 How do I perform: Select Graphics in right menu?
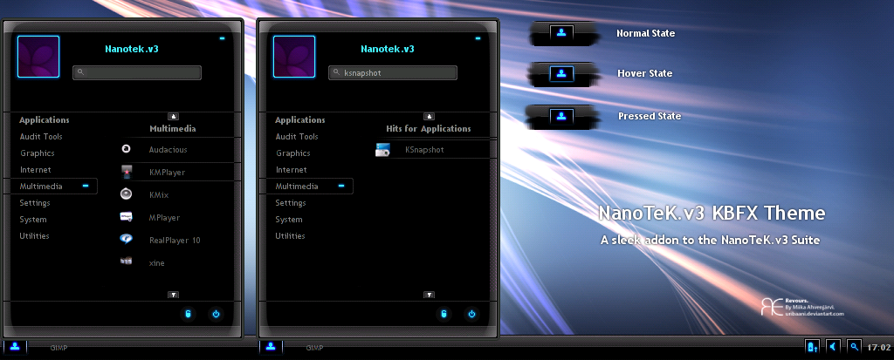tap(293, 153)
